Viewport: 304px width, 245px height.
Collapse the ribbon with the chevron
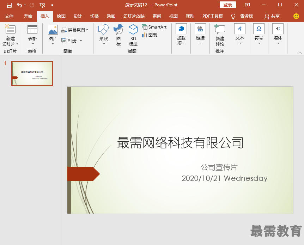299,53
